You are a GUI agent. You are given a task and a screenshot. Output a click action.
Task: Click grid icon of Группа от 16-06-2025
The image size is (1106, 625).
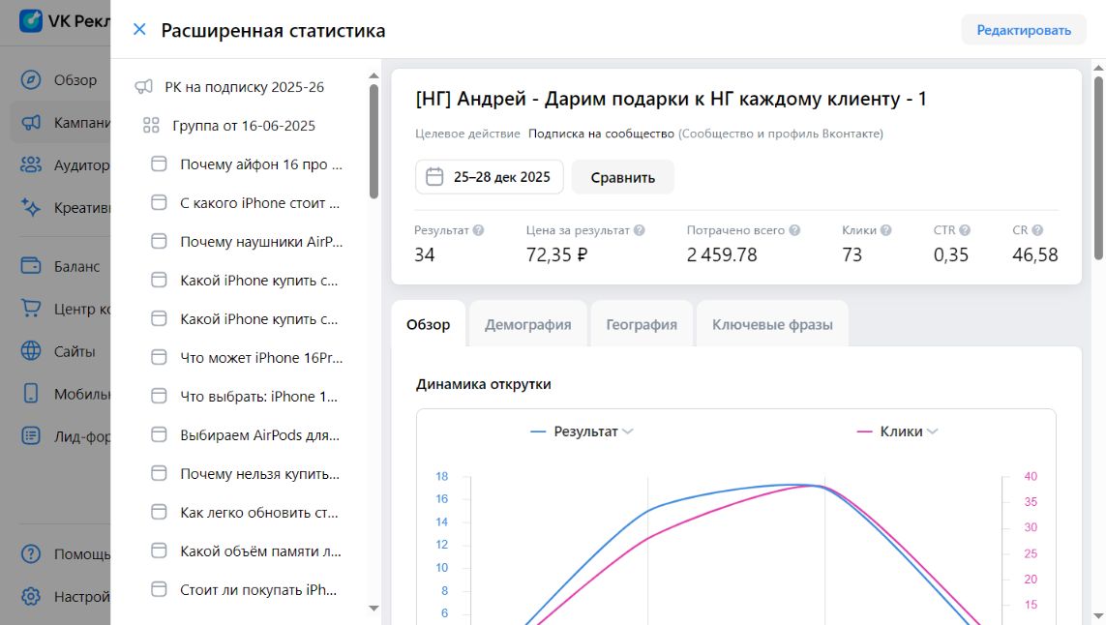click(151, 126)
